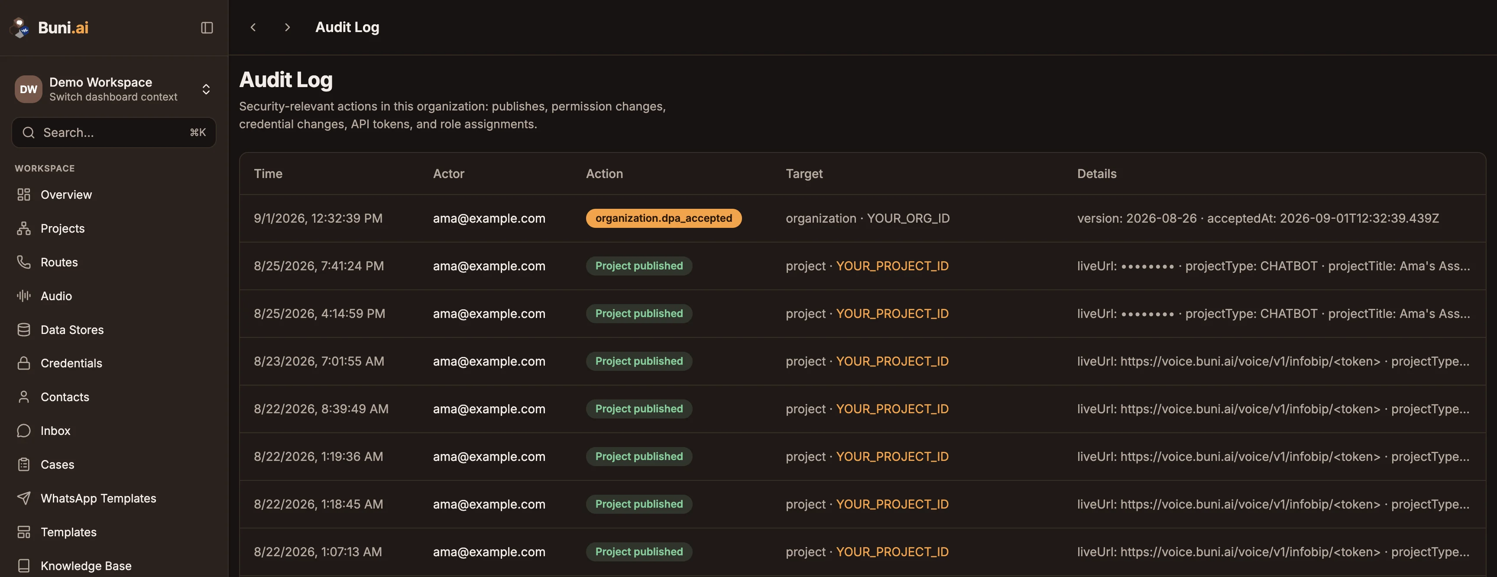Click the Overview grid icon
The image size is (1497, 577).
pyautogui.click(x=24, y=194)
